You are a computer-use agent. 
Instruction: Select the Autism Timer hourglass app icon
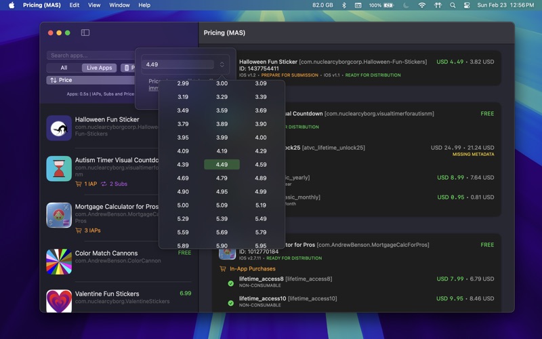pyautogui.click(x=59, y=169)
